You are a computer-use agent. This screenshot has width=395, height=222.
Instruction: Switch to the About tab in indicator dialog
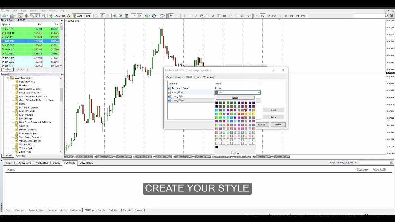pyautogui.click(x=169, y=77)
